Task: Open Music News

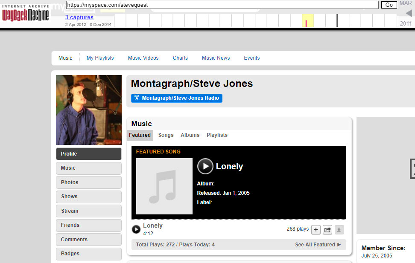Action: (216, 58)
